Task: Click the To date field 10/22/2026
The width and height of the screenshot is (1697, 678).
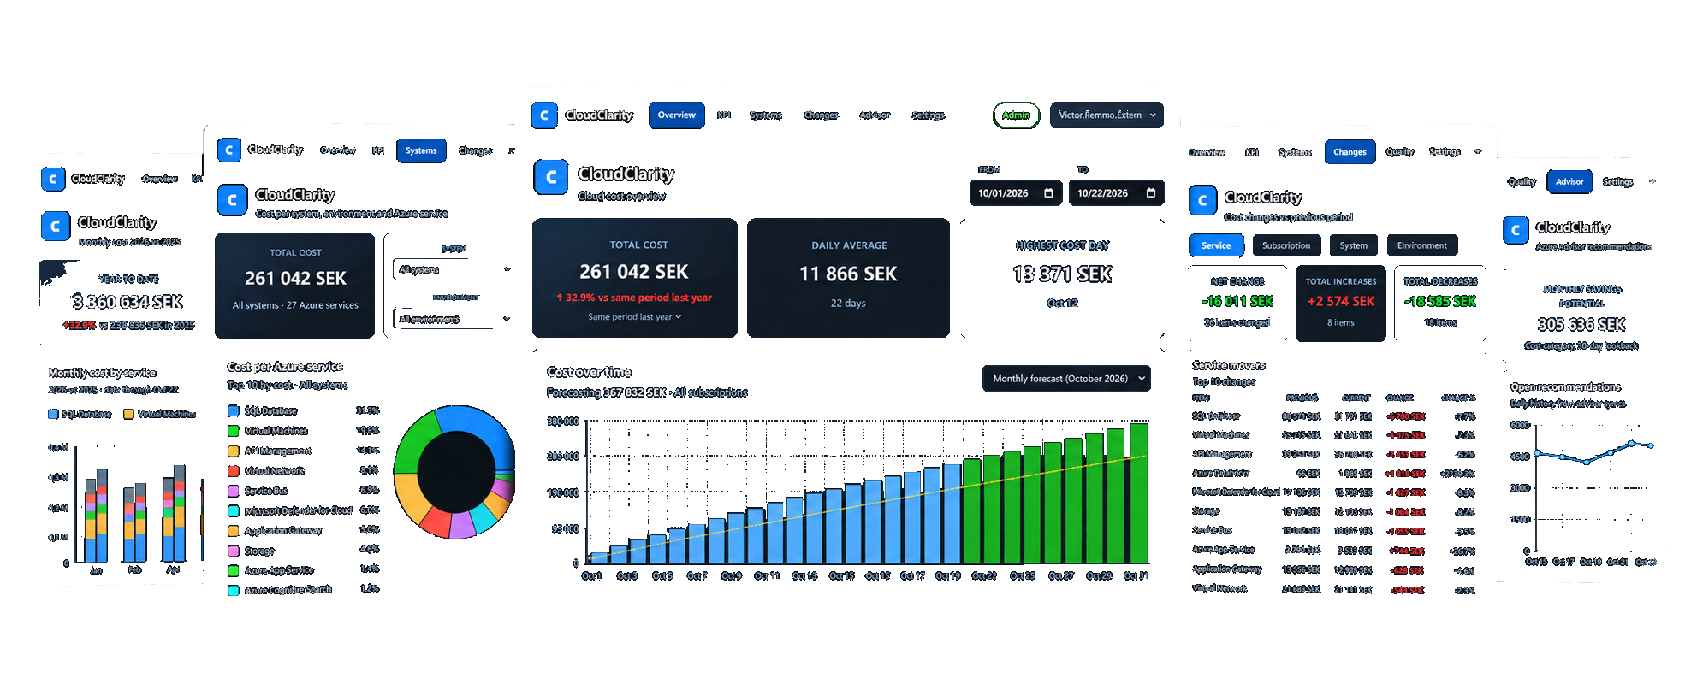Action: (x=1117, y=193)
